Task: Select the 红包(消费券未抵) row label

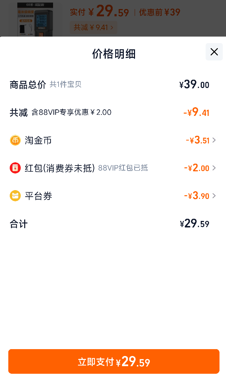Action: [60, 168]
